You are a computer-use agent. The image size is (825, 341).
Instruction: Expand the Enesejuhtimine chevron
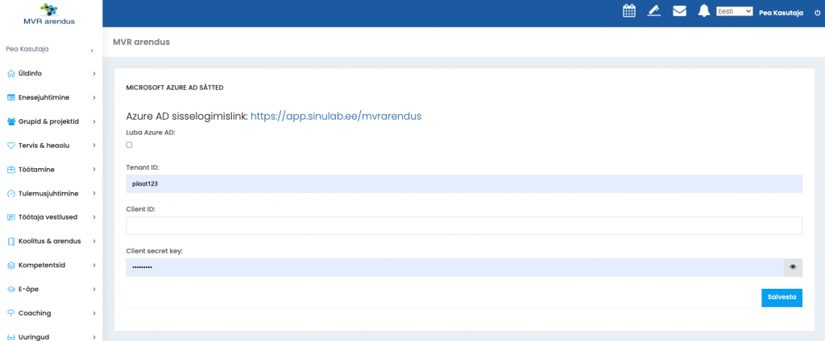click(94, 98)
